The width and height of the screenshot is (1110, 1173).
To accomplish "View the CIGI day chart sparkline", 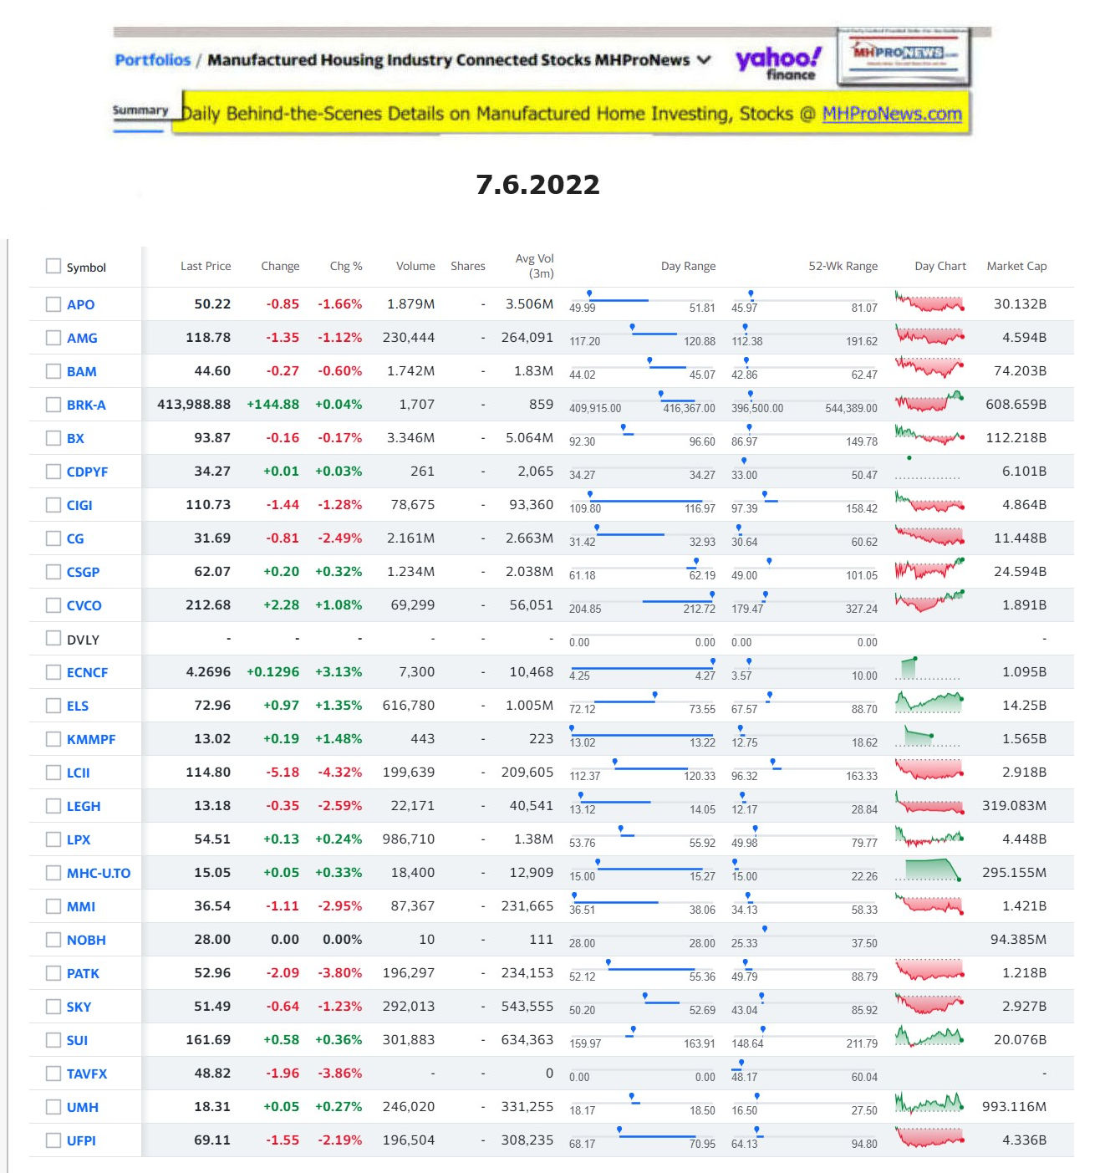I will [929, 502].
